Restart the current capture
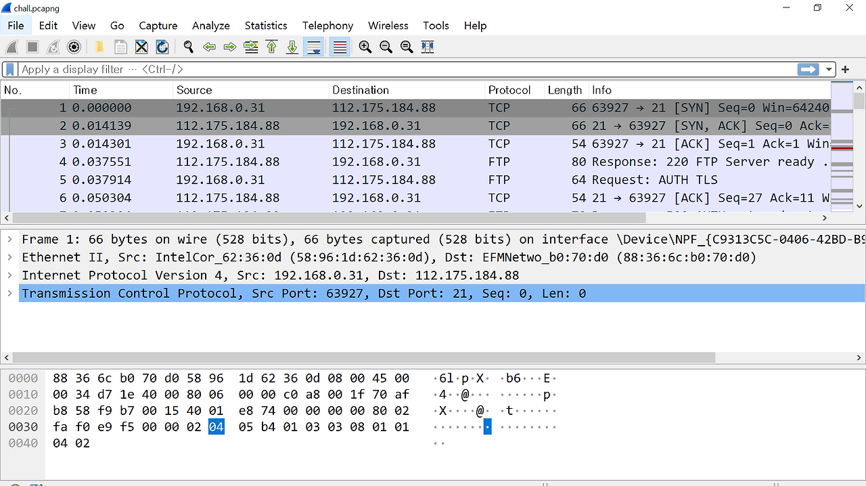 pos(53,47)
